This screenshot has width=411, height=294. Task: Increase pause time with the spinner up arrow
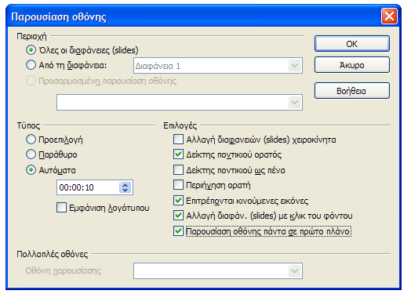(x=125, y=185)
